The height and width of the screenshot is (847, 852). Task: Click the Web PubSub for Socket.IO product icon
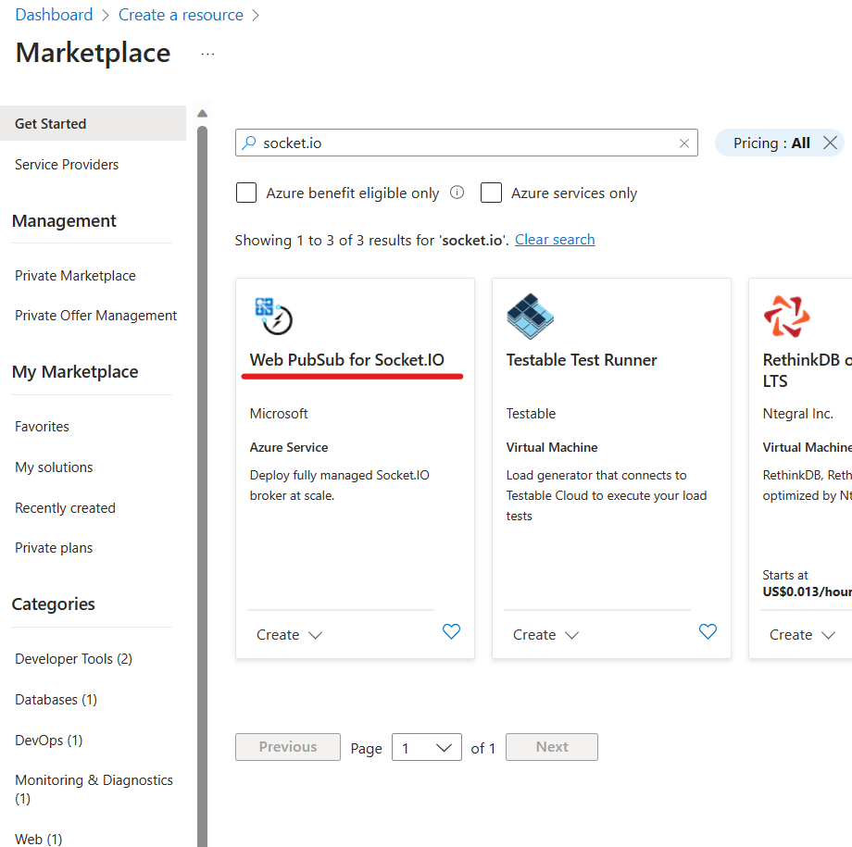coord(274,316)
